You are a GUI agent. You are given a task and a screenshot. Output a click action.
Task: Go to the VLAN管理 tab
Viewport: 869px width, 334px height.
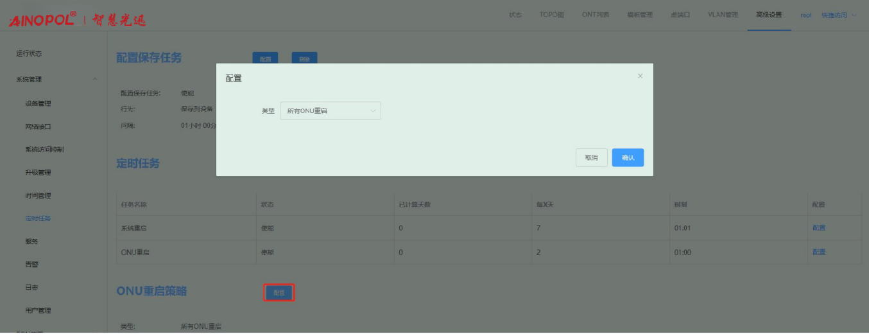point(723,15)
